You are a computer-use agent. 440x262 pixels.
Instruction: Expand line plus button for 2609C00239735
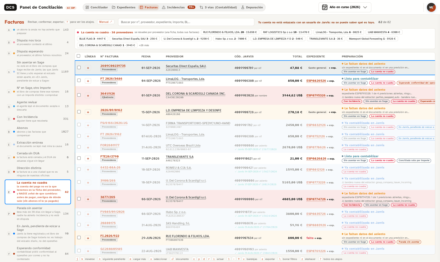pyautogui.click(x=88, y=68)
